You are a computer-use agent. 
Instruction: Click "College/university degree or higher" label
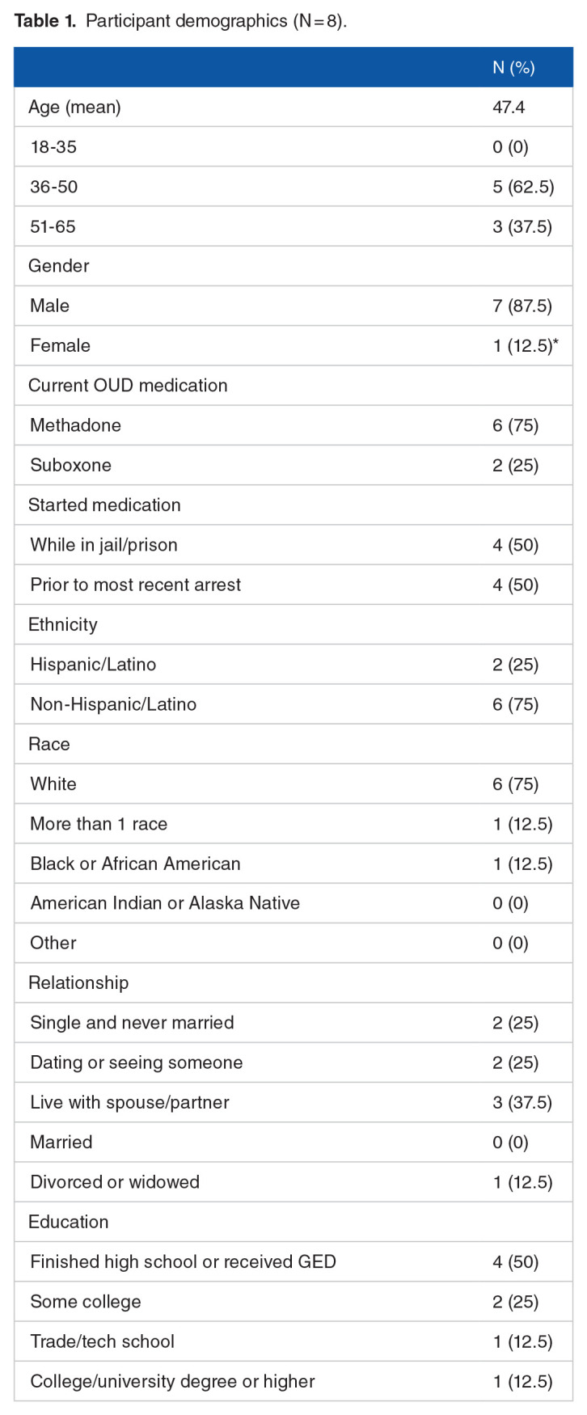[172, 1381]
